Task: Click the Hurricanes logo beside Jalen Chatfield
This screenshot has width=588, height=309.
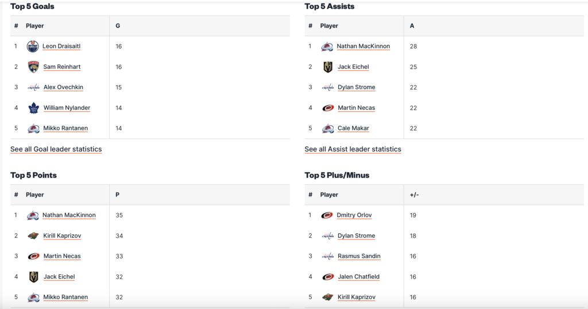Action: [328, 277]
